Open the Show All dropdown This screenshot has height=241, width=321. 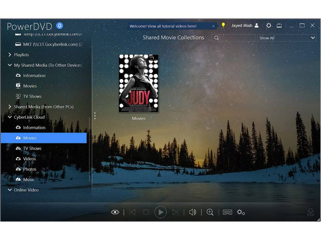[286, 37]
